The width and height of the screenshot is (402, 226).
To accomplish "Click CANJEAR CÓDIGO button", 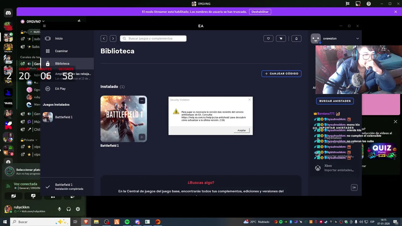I will point(281,73).
